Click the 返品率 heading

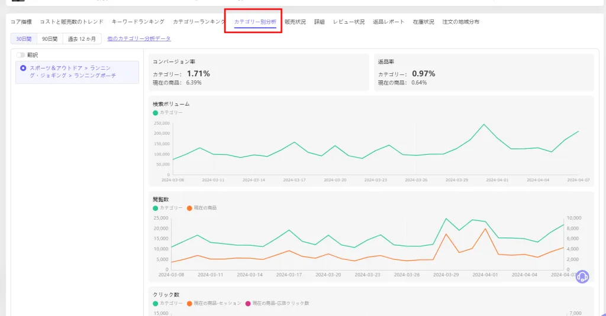(386, 62)
